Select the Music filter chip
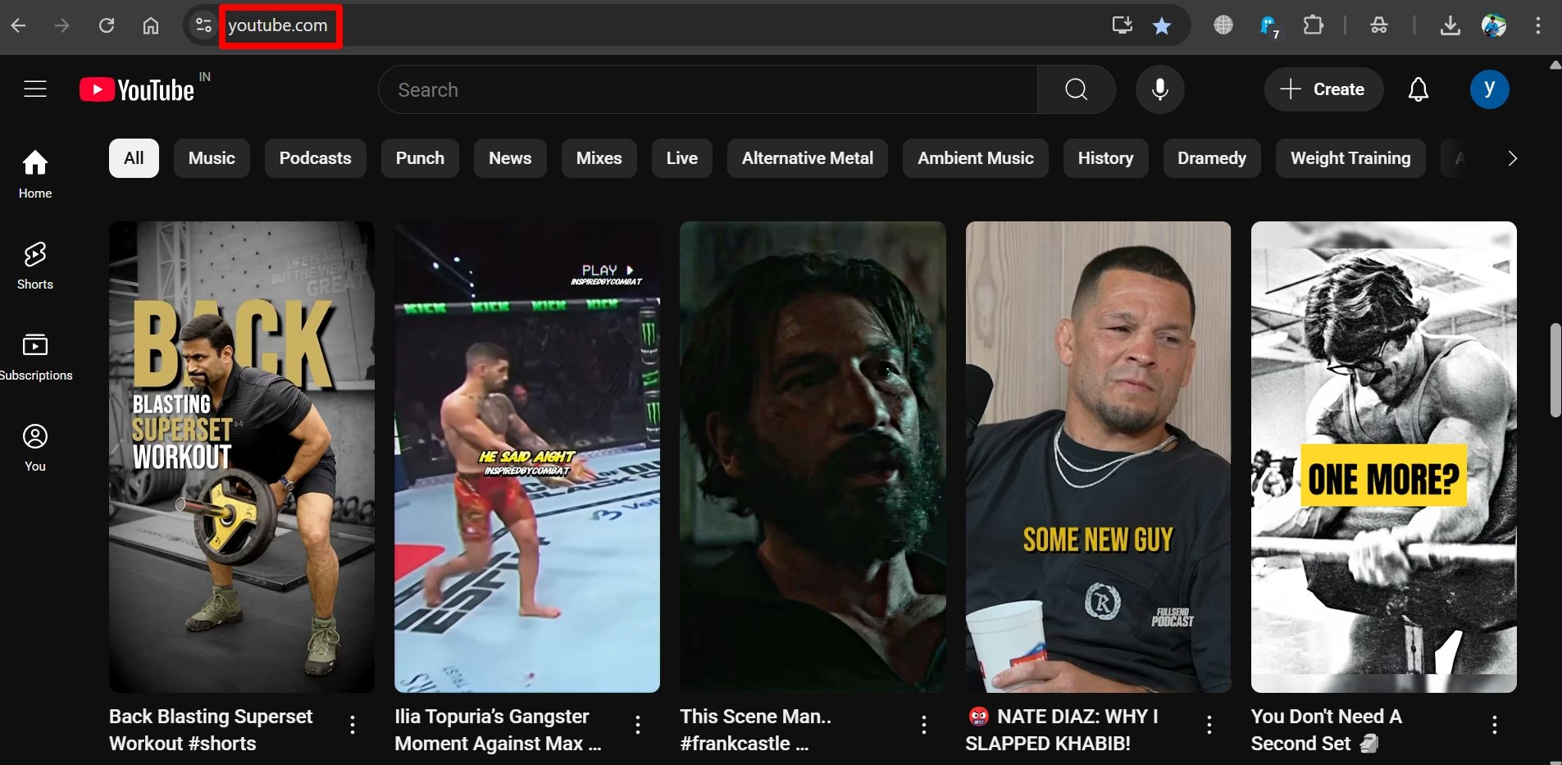 [x=212, y=158]
